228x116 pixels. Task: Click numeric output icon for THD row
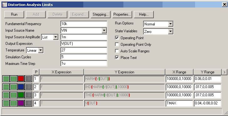28,95
